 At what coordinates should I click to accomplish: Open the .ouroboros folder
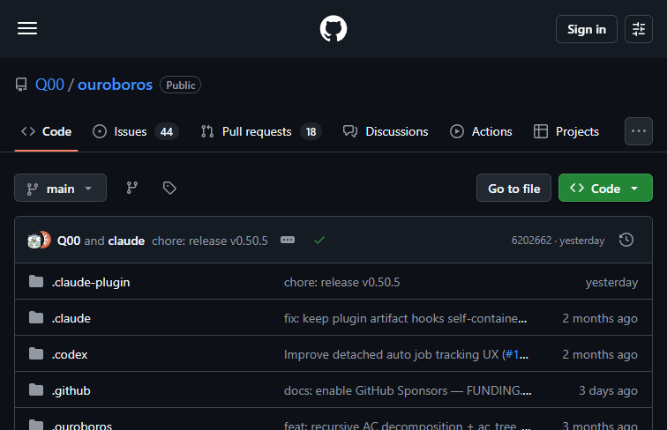[x=82, y=426]
